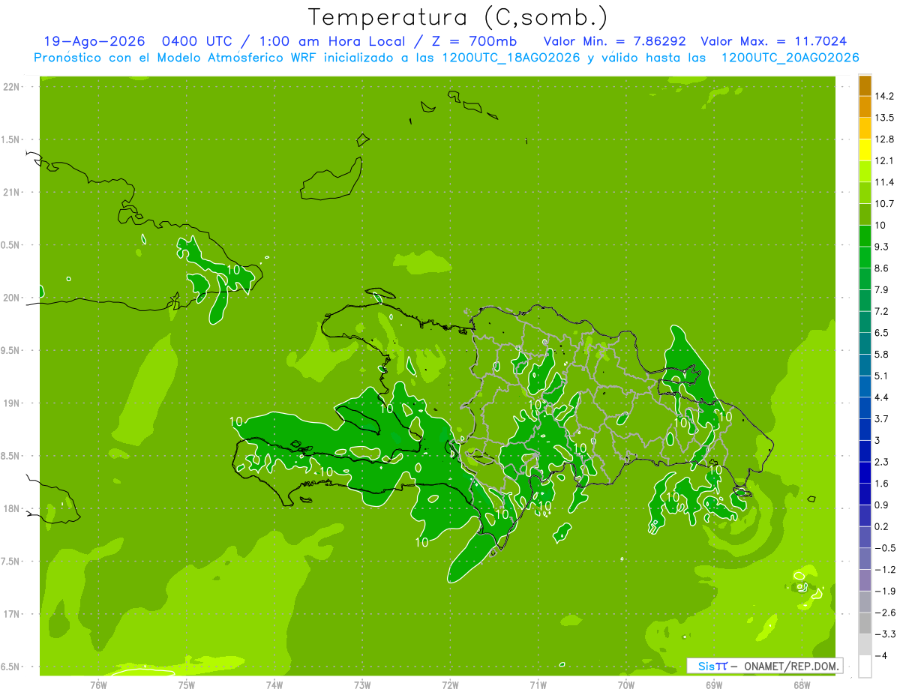Image resolution: width=900 pixels, height=695 pixels.
Task: Click the '71W' longitude axis label
Action: click(x=538, y=685)
